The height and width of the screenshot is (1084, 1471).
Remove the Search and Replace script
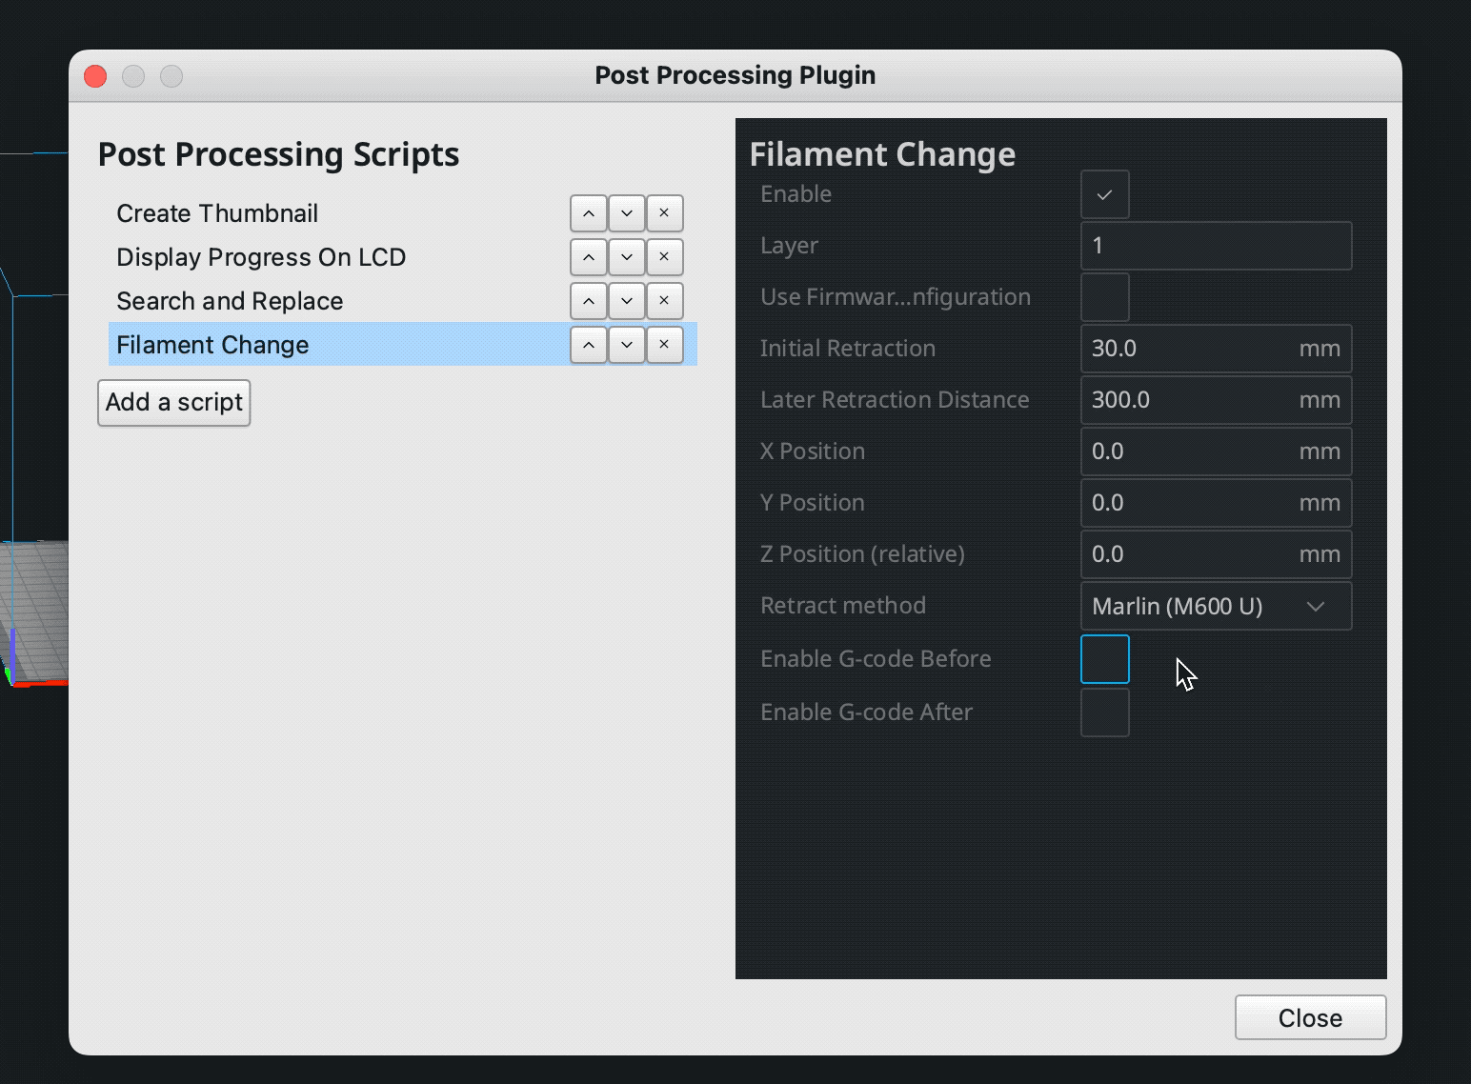[x=664, y=301]
